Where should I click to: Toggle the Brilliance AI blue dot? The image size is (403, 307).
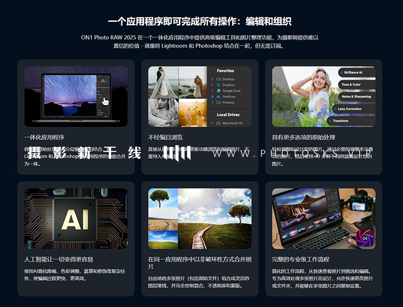342,73
